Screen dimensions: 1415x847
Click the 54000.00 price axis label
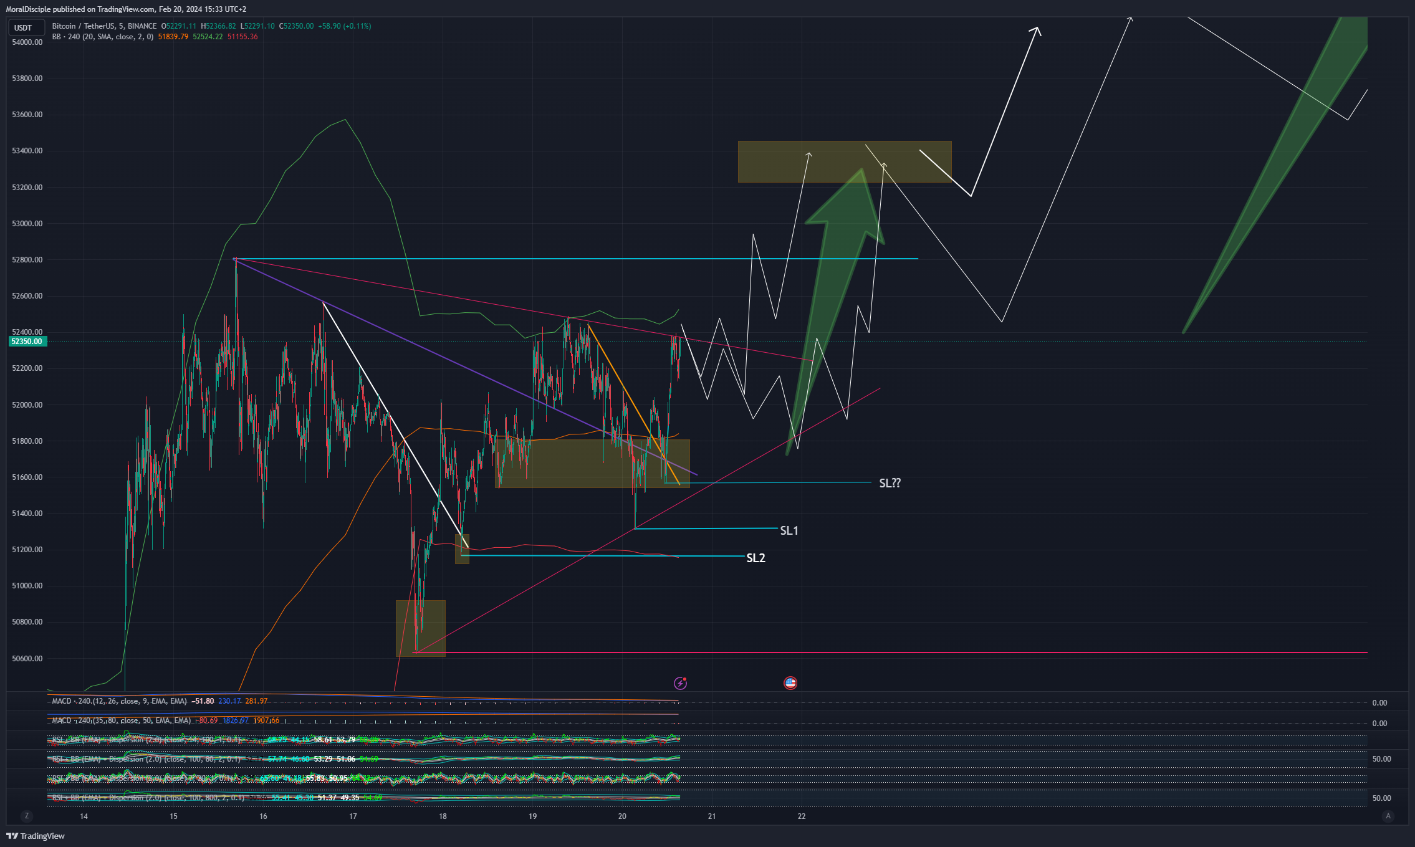click(27, 42)
